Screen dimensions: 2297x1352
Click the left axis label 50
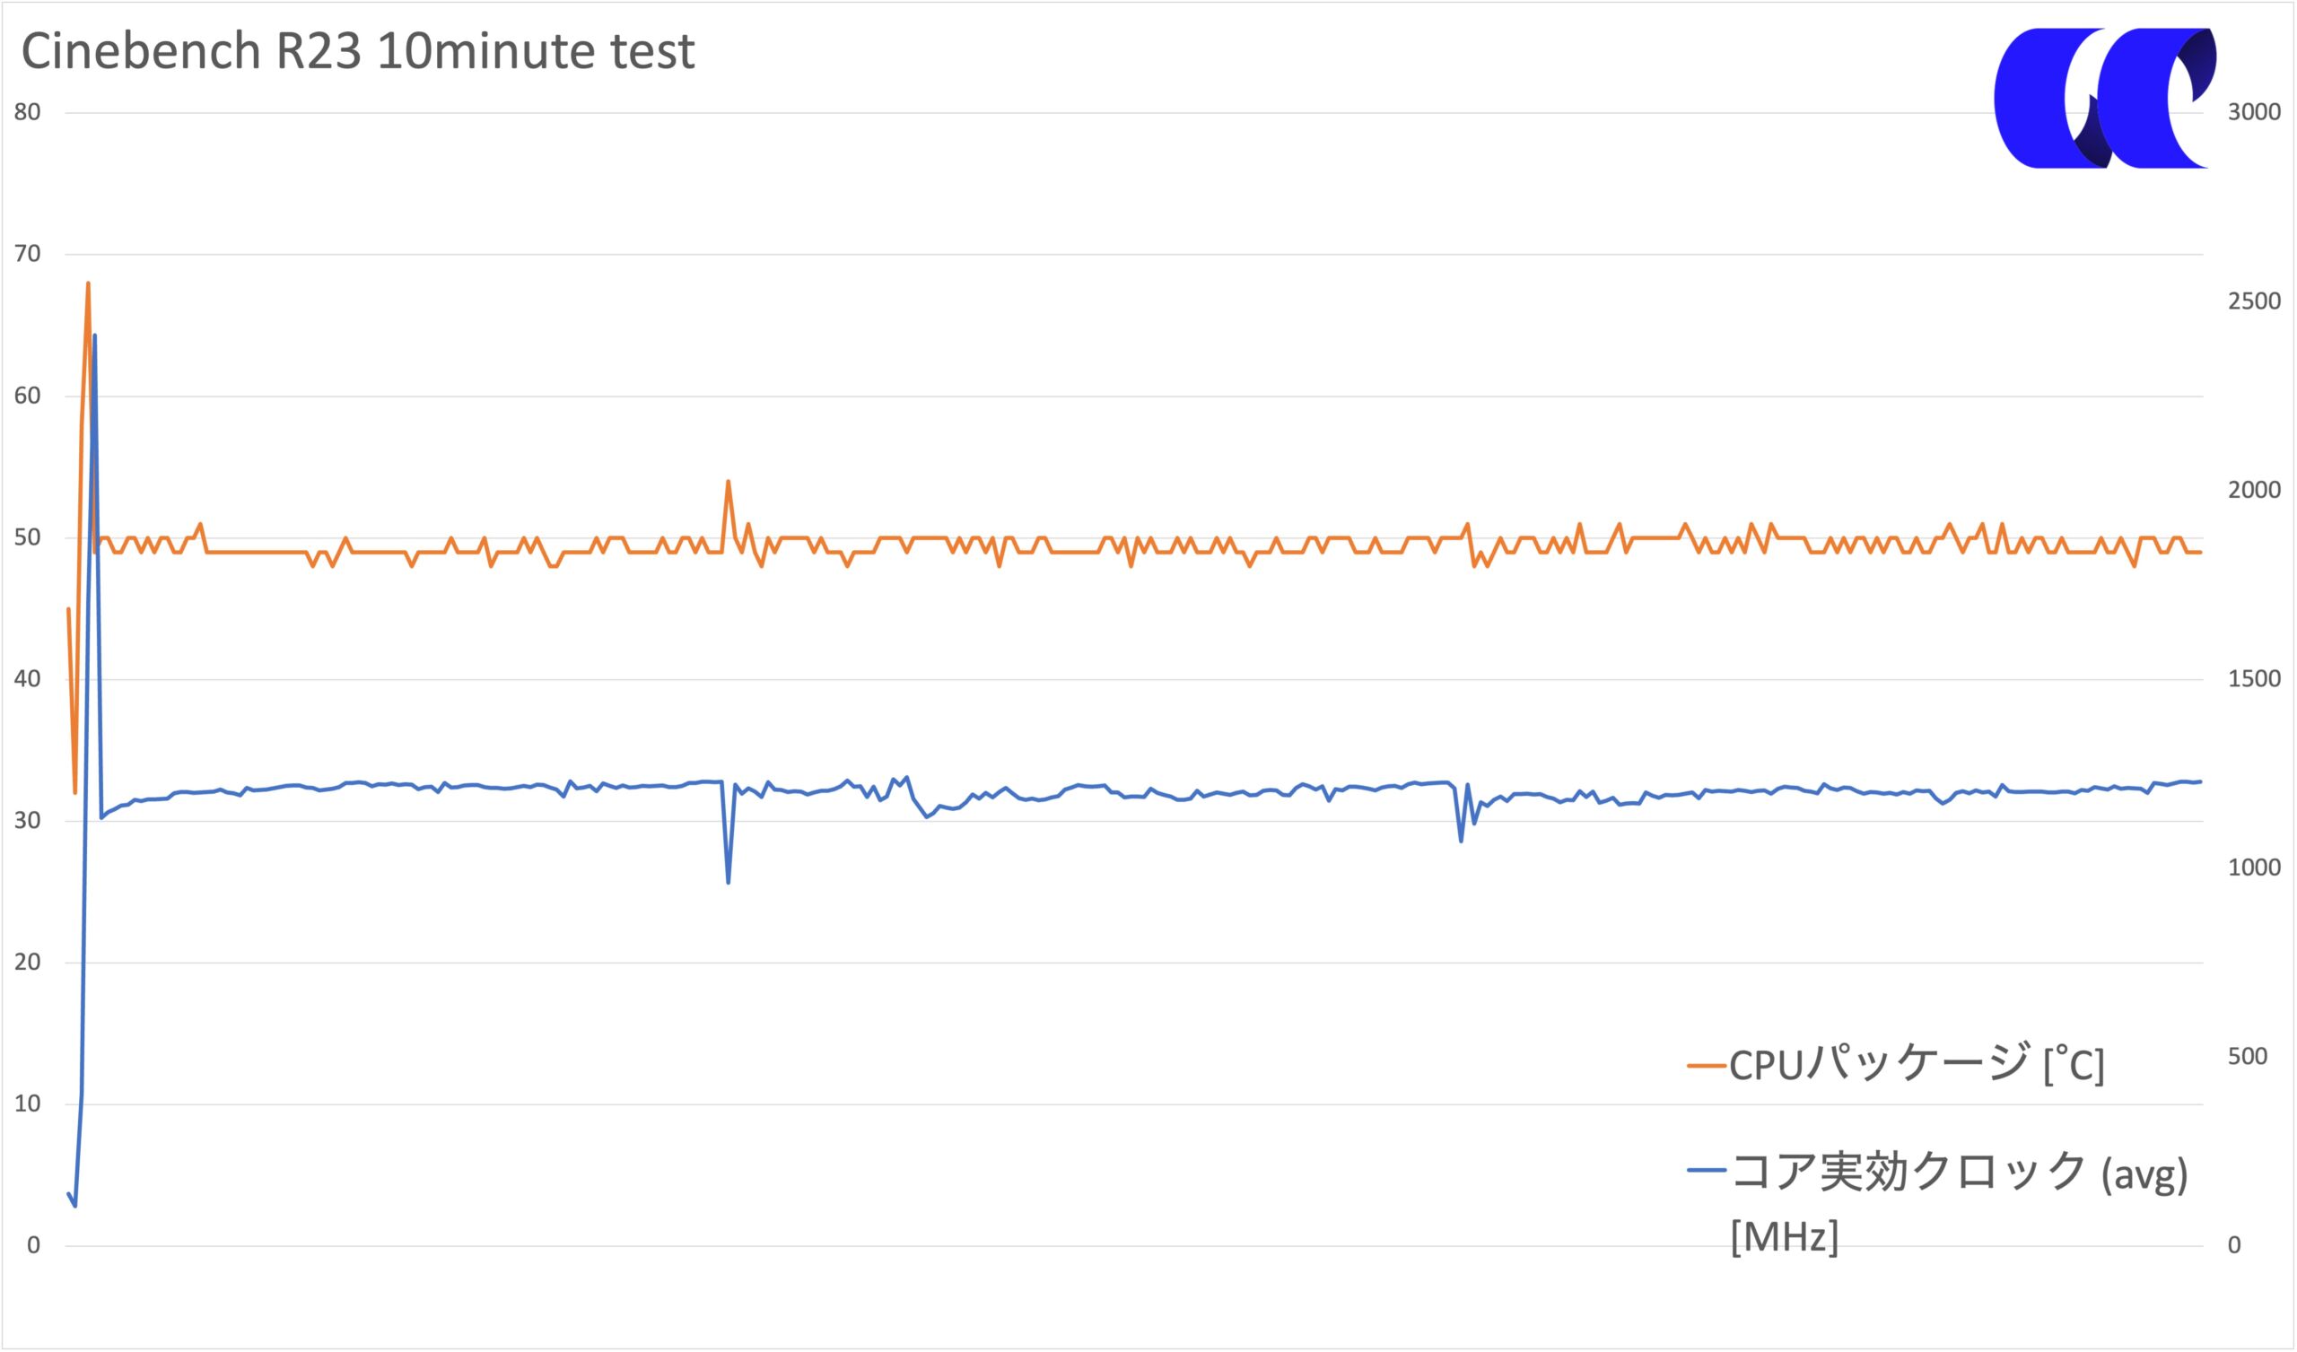(27, 537)
